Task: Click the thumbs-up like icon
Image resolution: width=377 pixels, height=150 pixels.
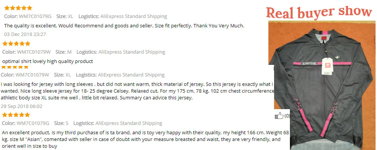Action: (x=279, y=116)
